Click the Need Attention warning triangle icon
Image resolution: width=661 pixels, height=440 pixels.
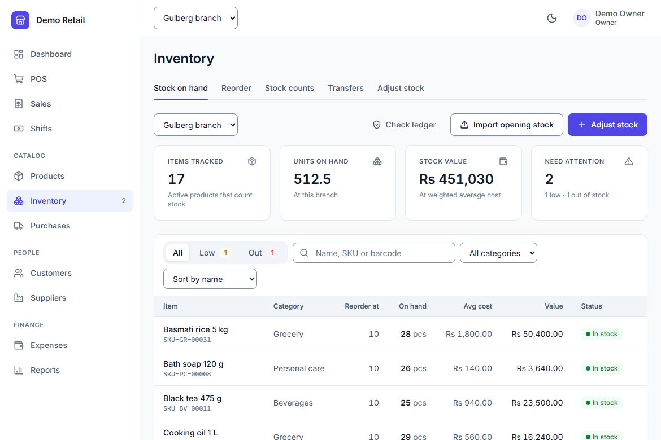(629, 161)
